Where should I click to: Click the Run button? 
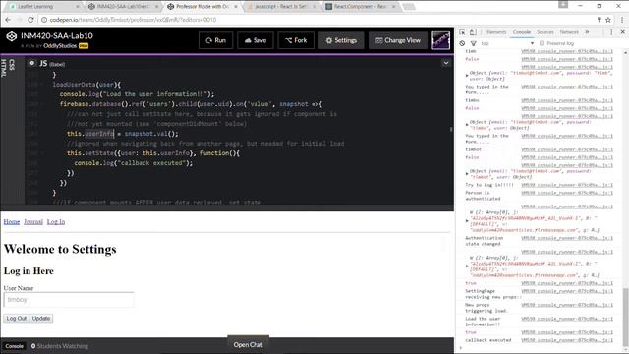click(216, 40)
